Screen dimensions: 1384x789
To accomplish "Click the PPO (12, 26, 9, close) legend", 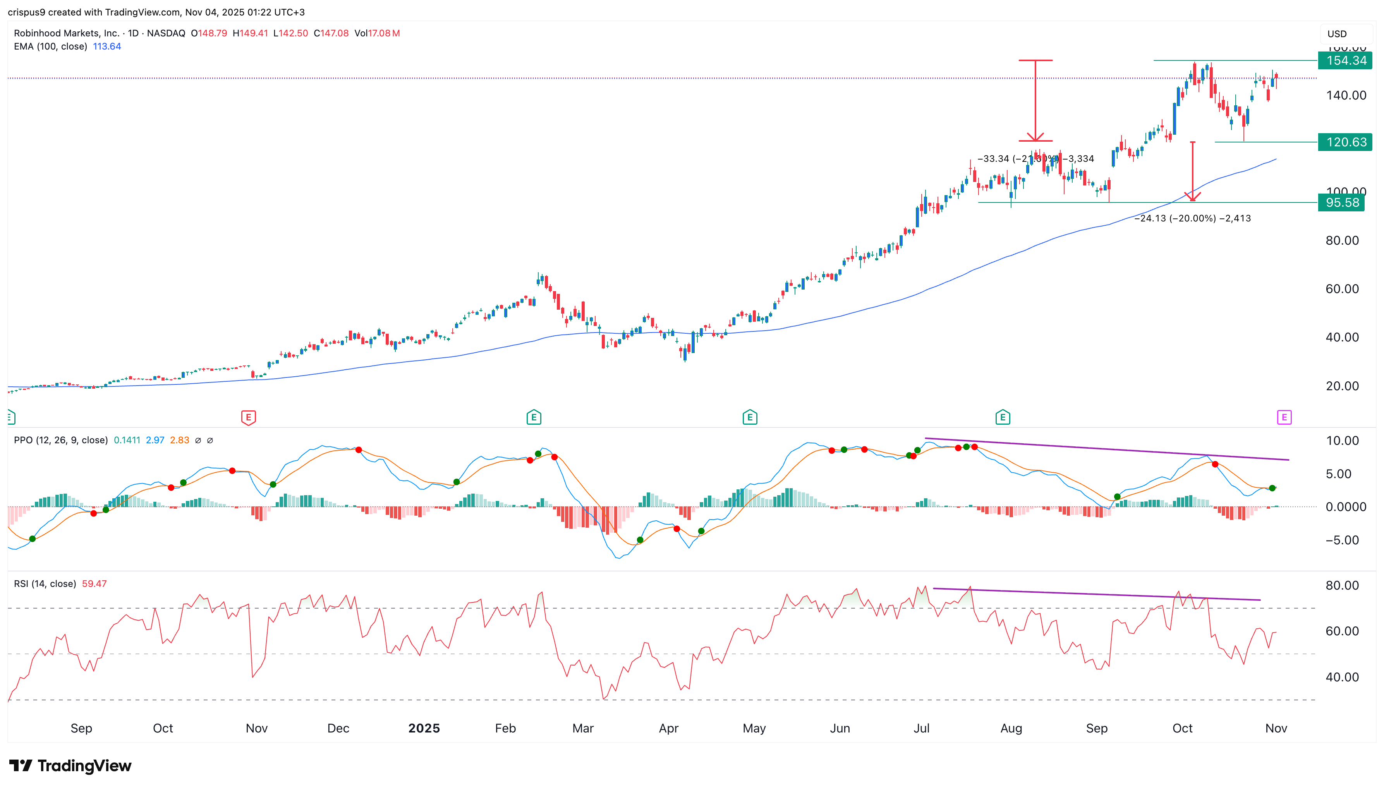I will (x=61, y=440).
